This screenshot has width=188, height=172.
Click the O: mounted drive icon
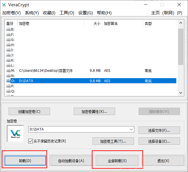pos(8,81)
